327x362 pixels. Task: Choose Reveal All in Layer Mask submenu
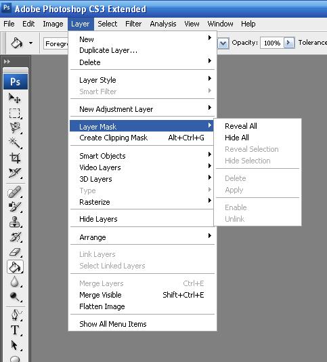point(240,126)
